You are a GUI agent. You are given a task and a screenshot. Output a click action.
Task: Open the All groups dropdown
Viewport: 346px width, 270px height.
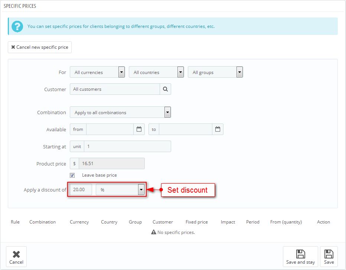[215, 72]
